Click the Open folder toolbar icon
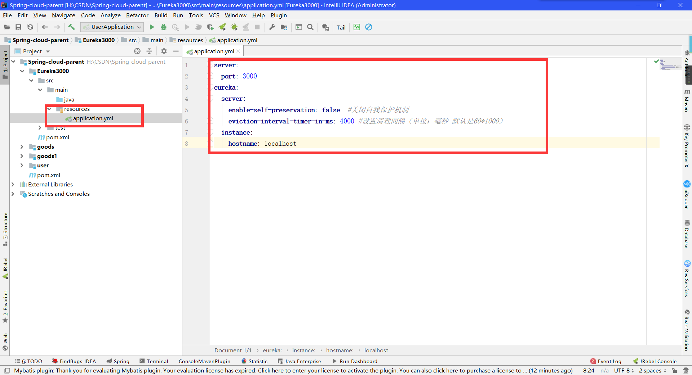 [7, 27]
